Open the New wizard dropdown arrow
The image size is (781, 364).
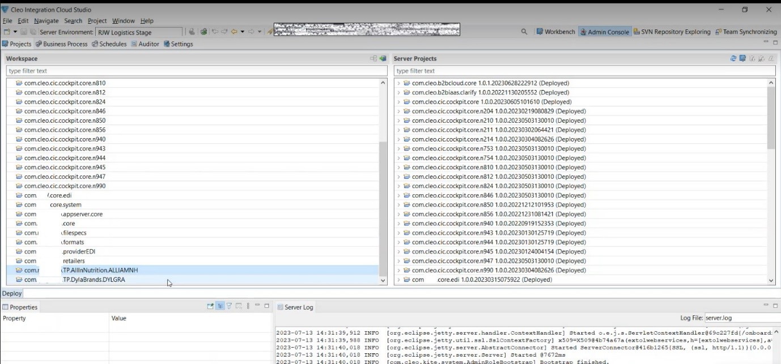tap(15, 32)
